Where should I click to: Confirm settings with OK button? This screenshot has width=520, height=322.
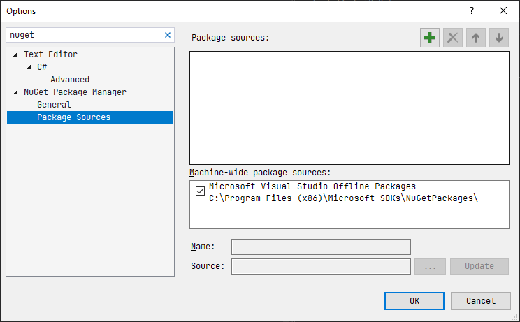pos(414,301)
